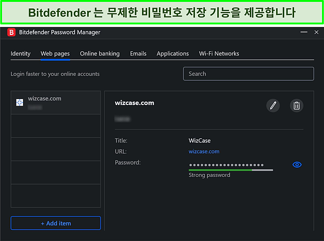
Task: Open the Online banking tab
Action: click(100, 54)
